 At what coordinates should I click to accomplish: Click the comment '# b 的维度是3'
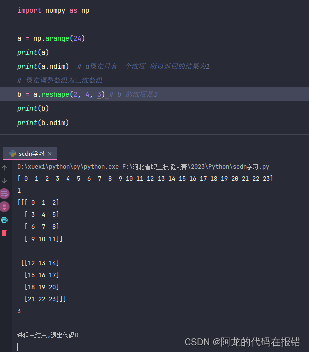[133, 94]
